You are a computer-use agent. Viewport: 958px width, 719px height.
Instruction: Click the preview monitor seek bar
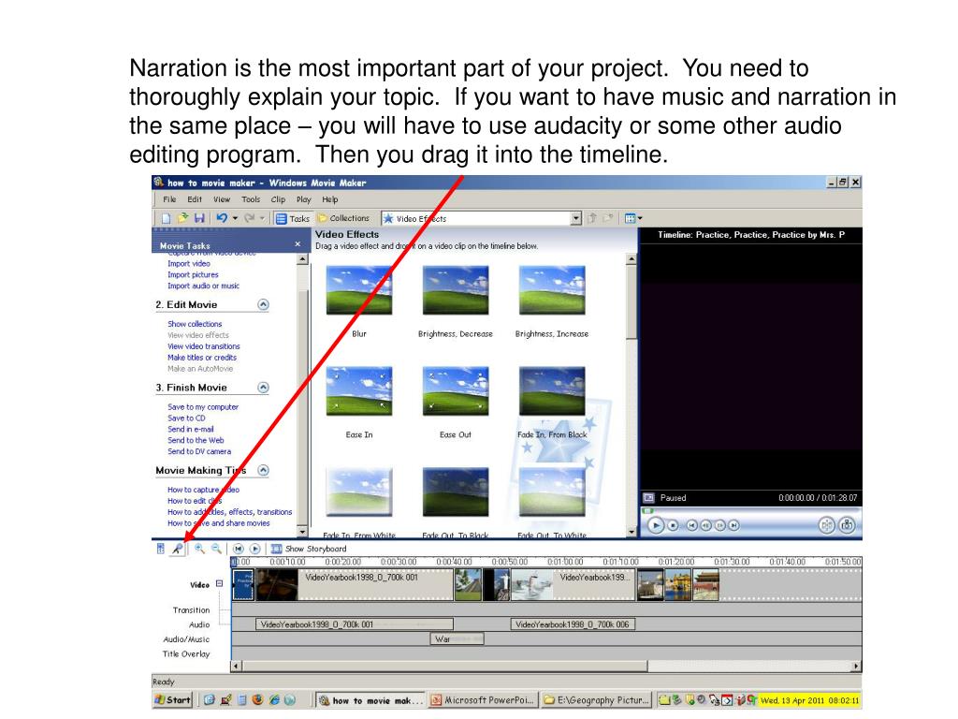coord(751,510)
